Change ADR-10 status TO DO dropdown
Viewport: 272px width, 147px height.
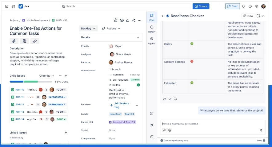[x=61, y=90]
